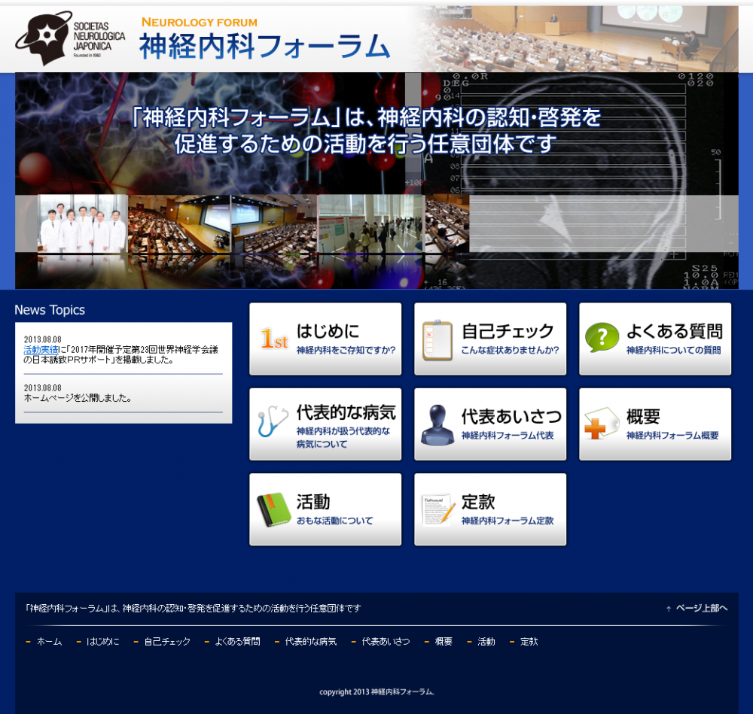Select ホーム in the footer menu
This screenshot has width=753, height=714.
pyautogui.click(x=49, y=642)
